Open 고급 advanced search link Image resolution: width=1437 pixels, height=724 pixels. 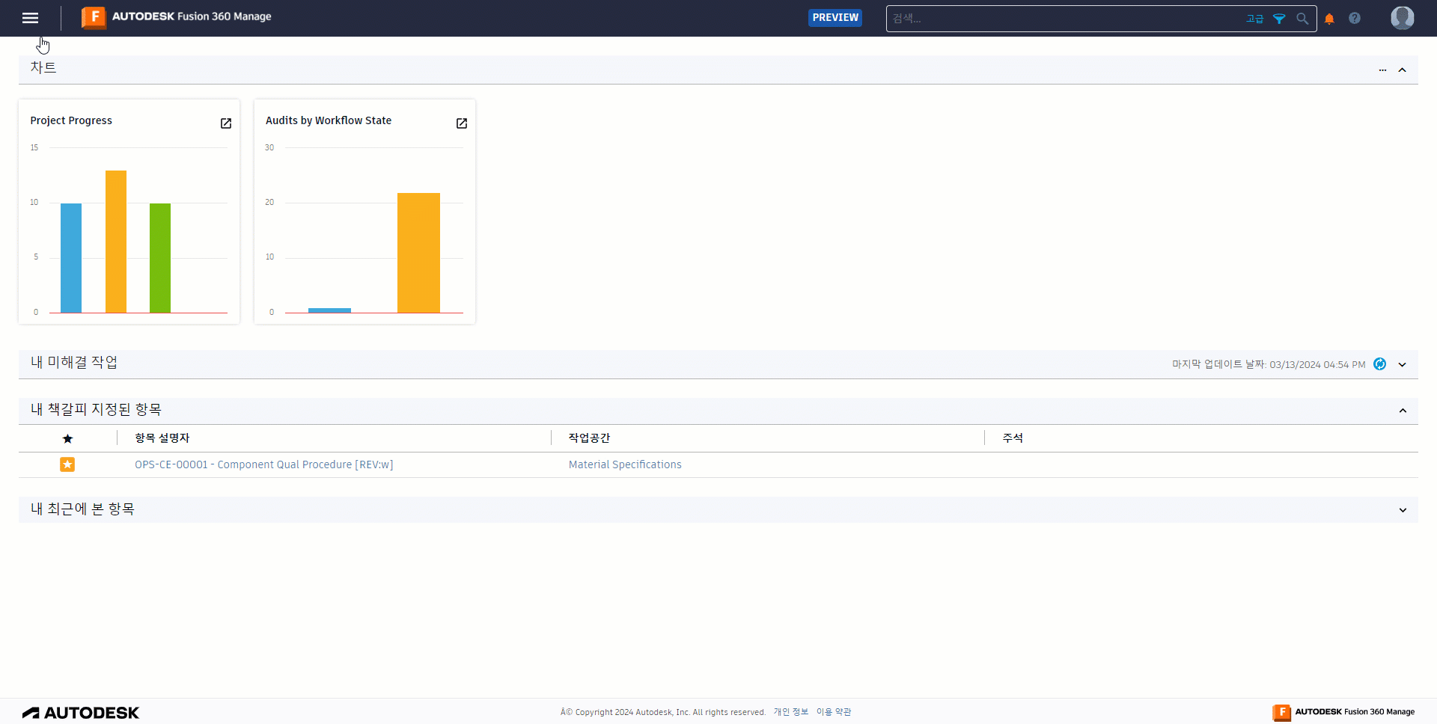[x=1255, y=19]
